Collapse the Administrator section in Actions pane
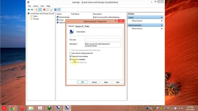The image size is (198, 111). (161, 25)
